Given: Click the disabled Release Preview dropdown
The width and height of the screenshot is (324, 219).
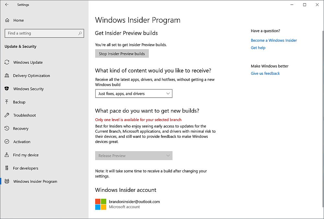Looking at the screenshot, I should click(x=134, y=156).
